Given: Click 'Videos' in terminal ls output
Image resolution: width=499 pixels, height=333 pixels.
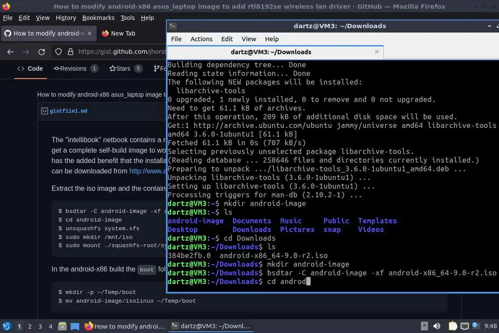Looking at the screenshot, I should [x=371, y=229].
